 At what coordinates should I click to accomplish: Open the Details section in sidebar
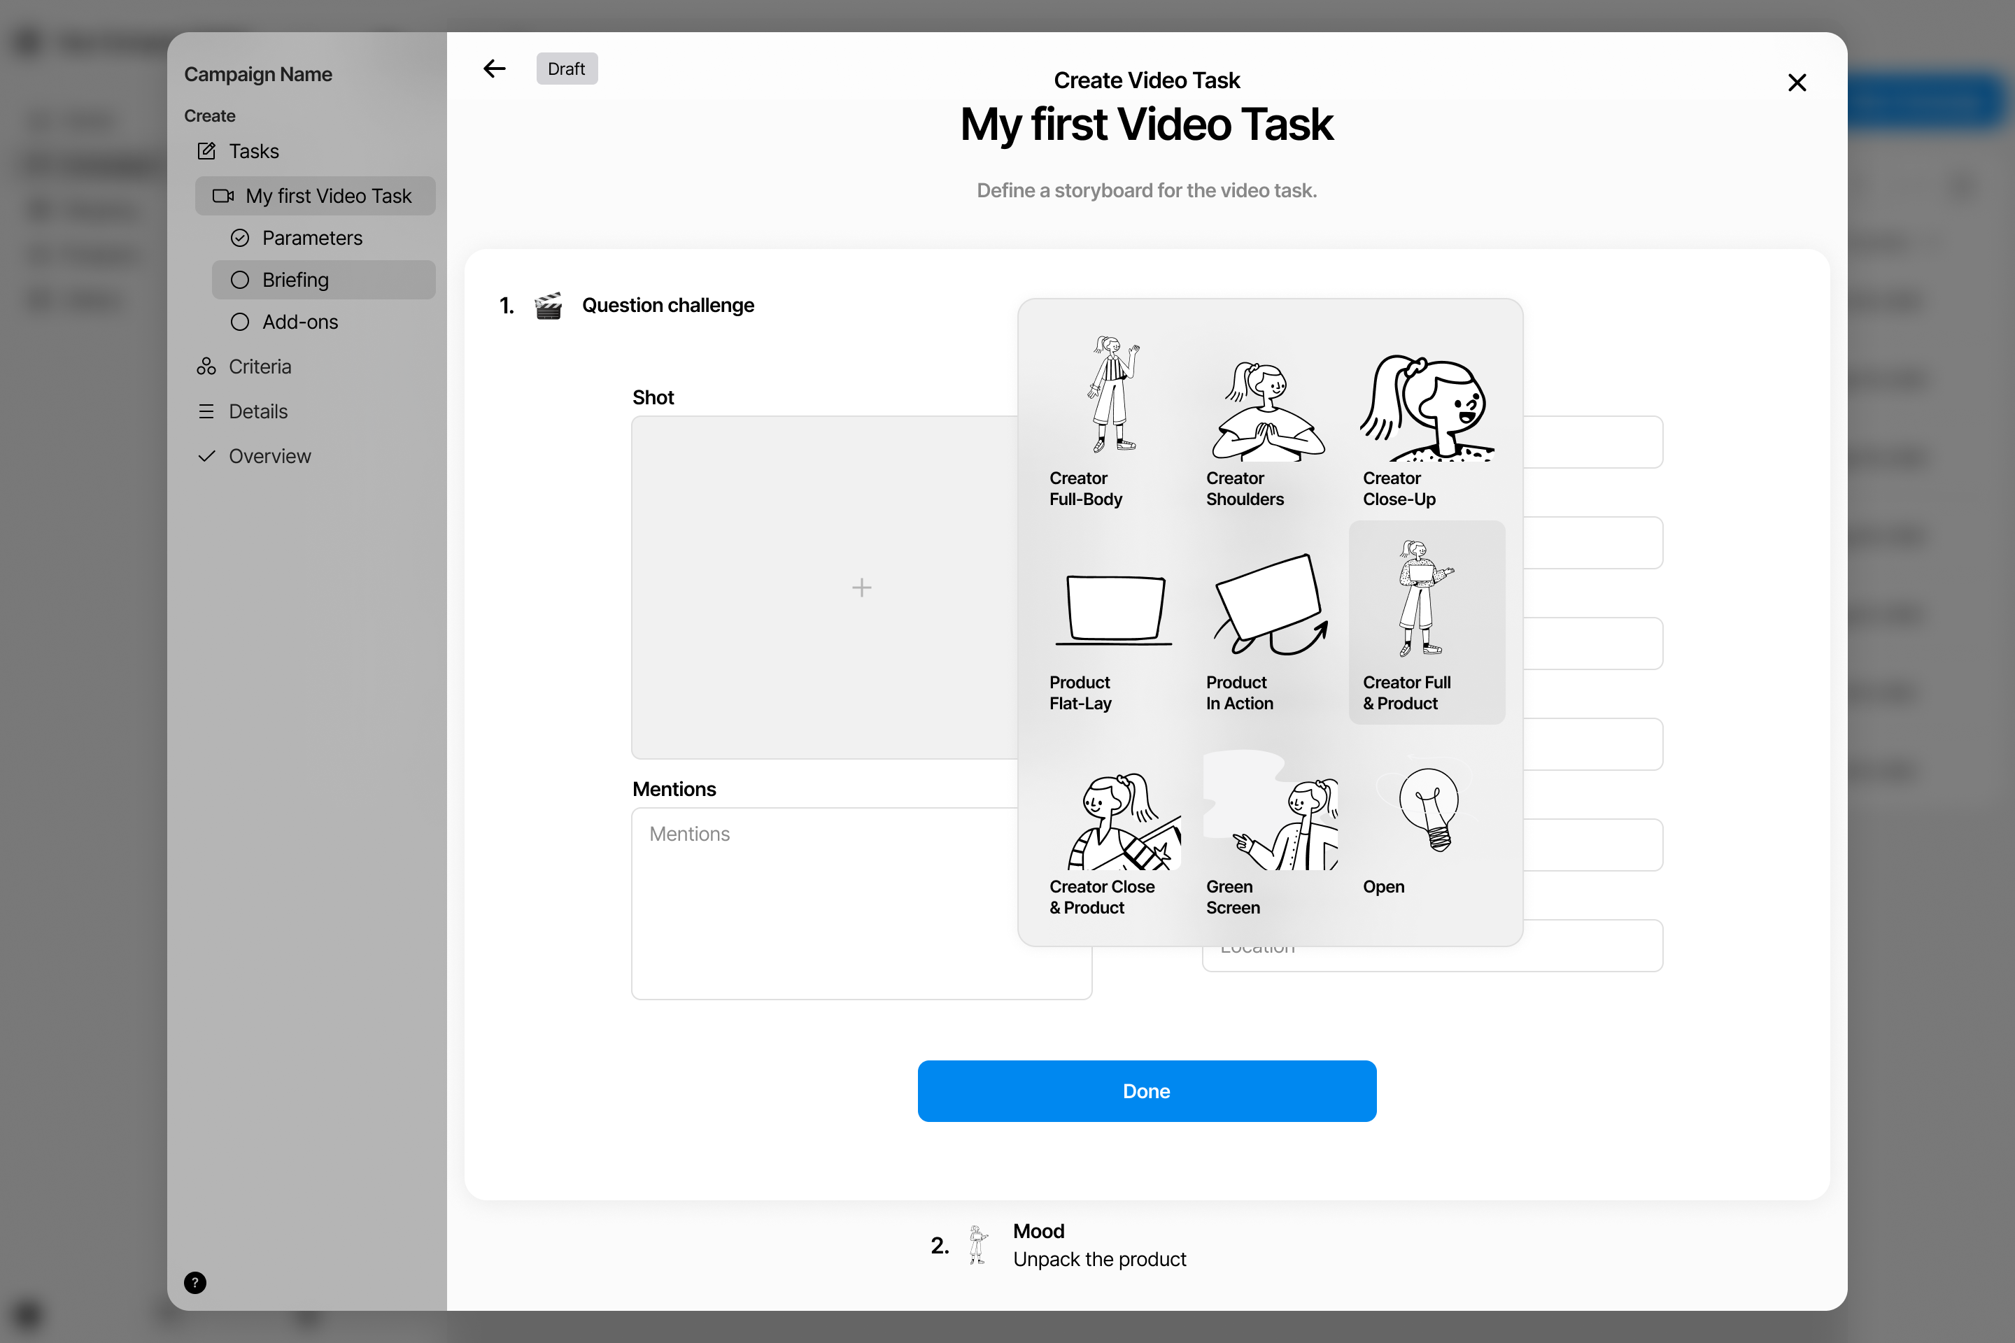click(258, 411)
